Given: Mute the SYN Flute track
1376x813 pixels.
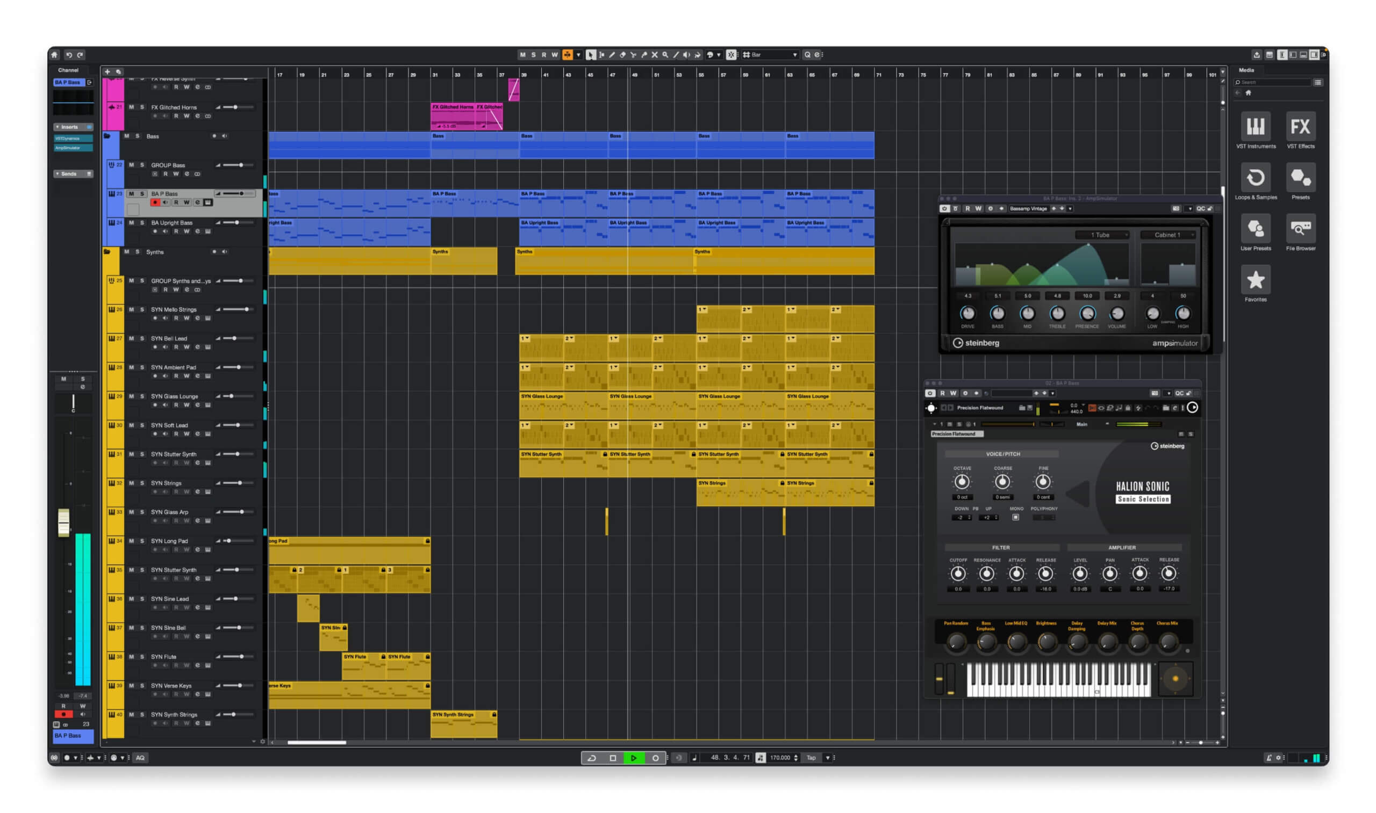Looking at the screenshot, I should click(132, 656).
